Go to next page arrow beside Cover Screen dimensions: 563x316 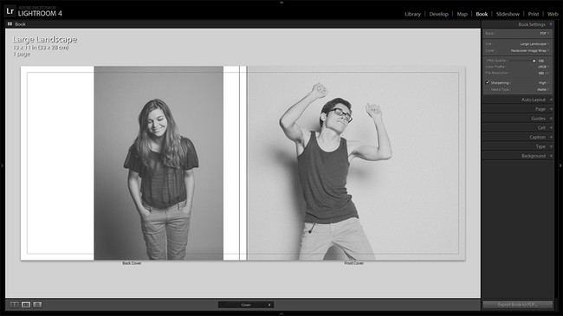[x=269, y=305]
